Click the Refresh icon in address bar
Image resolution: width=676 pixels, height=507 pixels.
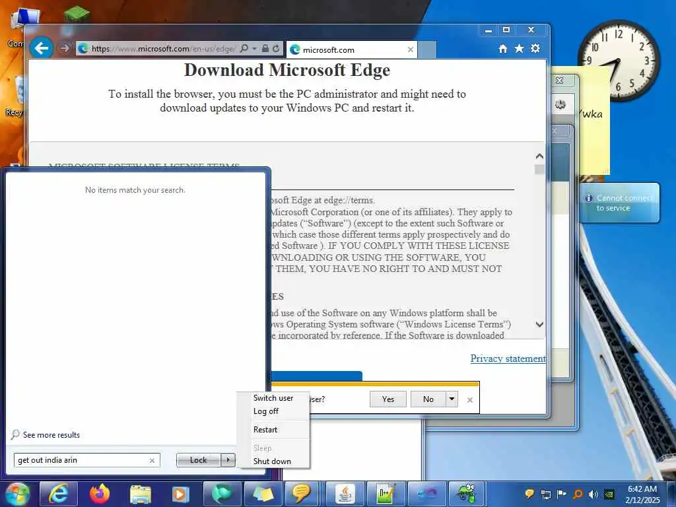pyautogui.click(x=276, y=49)
